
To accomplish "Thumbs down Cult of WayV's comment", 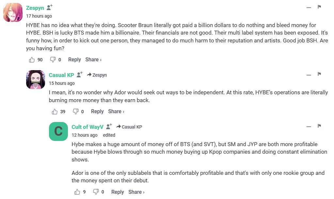I will tap(96, 192).
